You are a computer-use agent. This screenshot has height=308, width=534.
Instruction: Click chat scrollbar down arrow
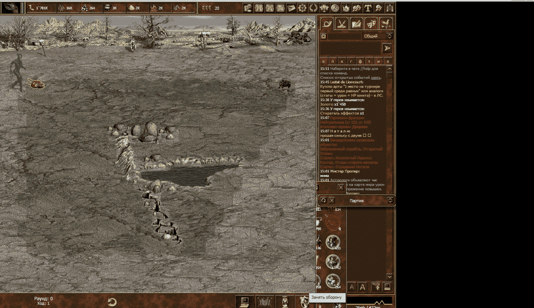390,277
